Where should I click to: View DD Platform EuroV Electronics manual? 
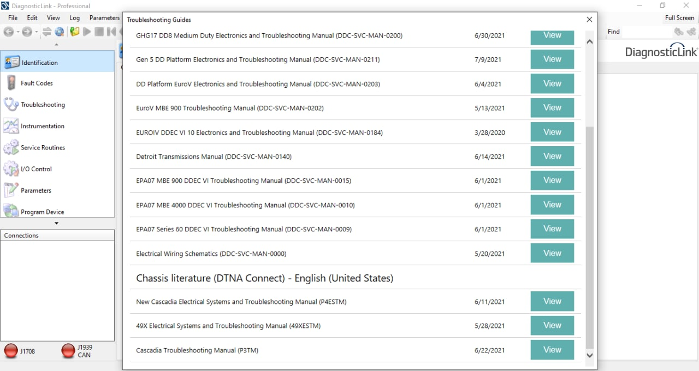tap(552, 83)
